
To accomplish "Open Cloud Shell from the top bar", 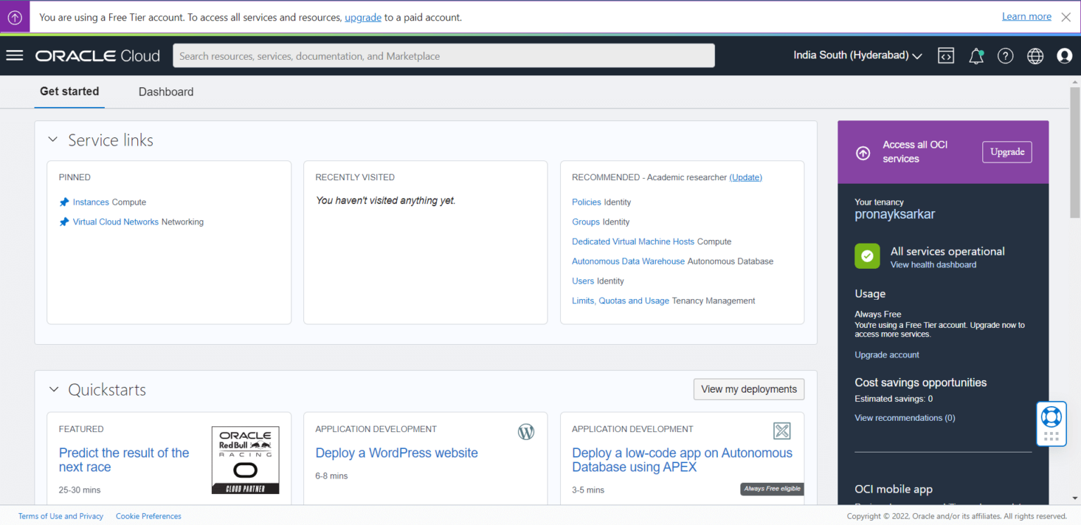I will [946, 56].
